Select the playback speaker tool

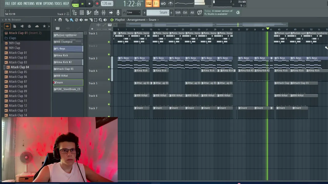(x=105, y=20)
